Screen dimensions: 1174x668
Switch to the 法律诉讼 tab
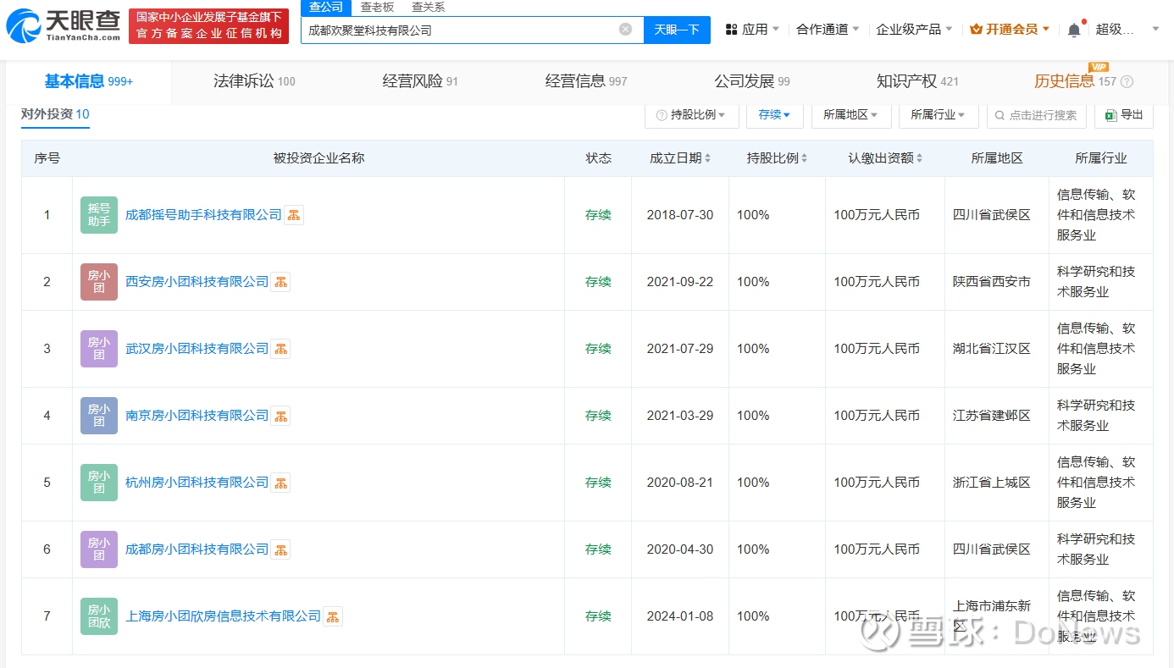click(253, 81)
